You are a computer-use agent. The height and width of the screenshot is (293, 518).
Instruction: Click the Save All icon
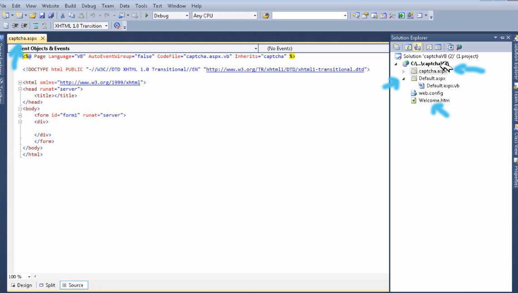50,16
